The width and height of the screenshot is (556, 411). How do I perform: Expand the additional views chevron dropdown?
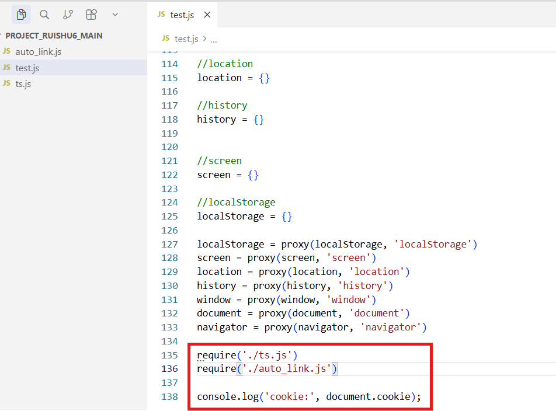pos(114,15)
